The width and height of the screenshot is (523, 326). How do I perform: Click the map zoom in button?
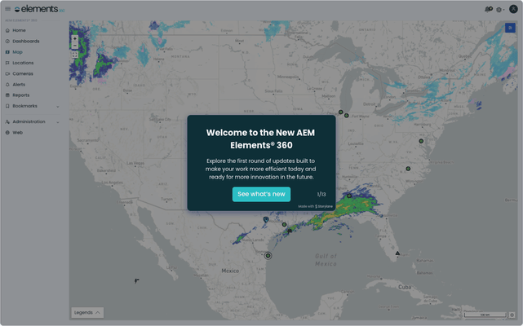[75, 38]
